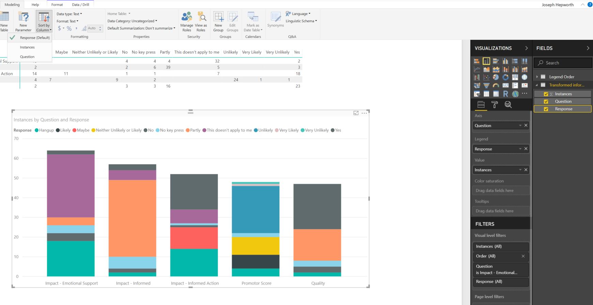This screenshot has width=593, height=305.
Task: Expand the Legend Order table
Action: coord(537,77)
